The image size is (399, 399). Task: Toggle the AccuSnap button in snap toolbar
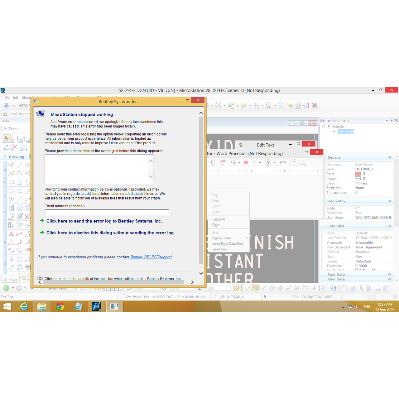pos(237,288)
